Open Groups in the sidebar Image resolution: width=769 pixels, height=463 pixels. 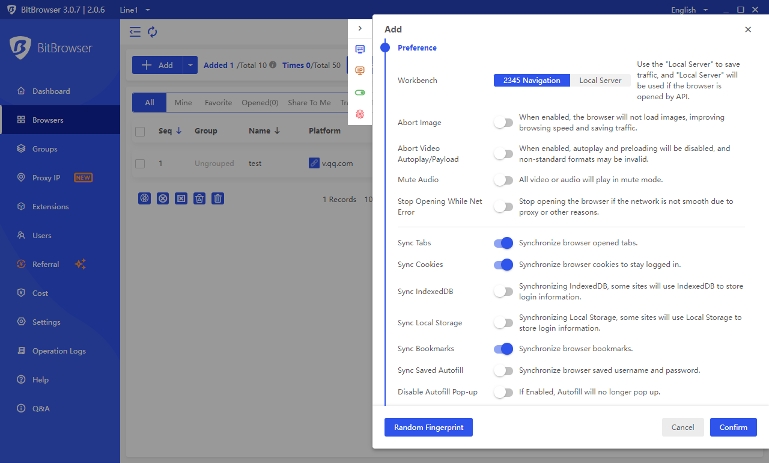[60, 149]
